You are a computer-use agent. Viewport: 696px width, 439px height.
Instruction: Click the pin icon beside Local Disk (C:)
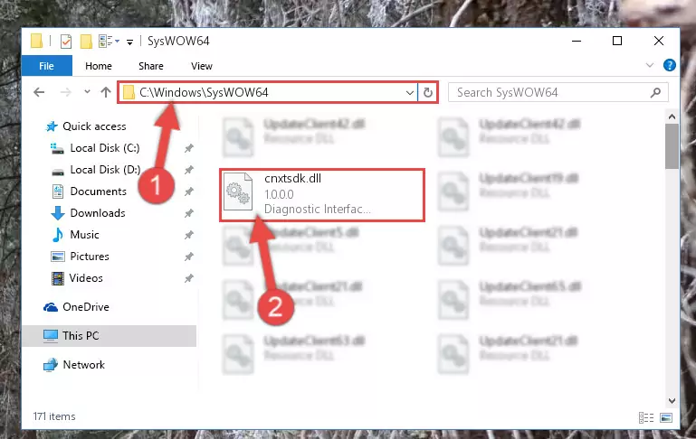tap(188, 148)
